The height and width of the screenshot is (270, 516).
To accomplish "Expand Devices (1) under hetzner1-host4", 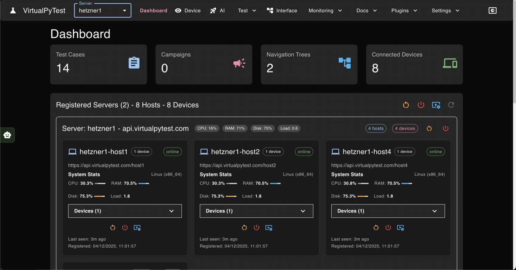I will 388,211.
